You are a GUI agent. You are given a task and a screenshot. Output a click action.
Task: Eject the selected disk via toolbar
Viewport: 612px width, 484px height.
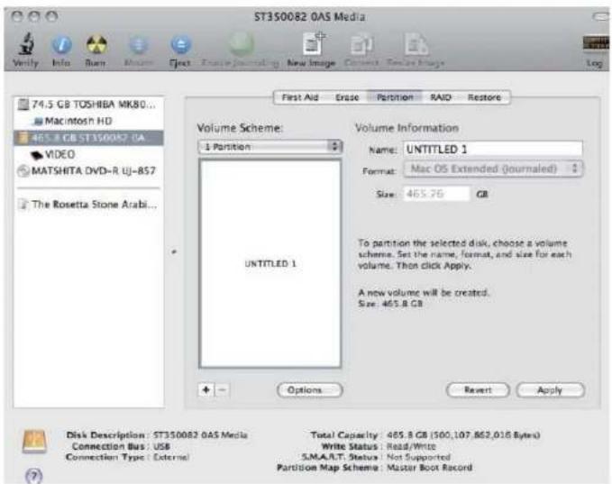coord(180,45)
